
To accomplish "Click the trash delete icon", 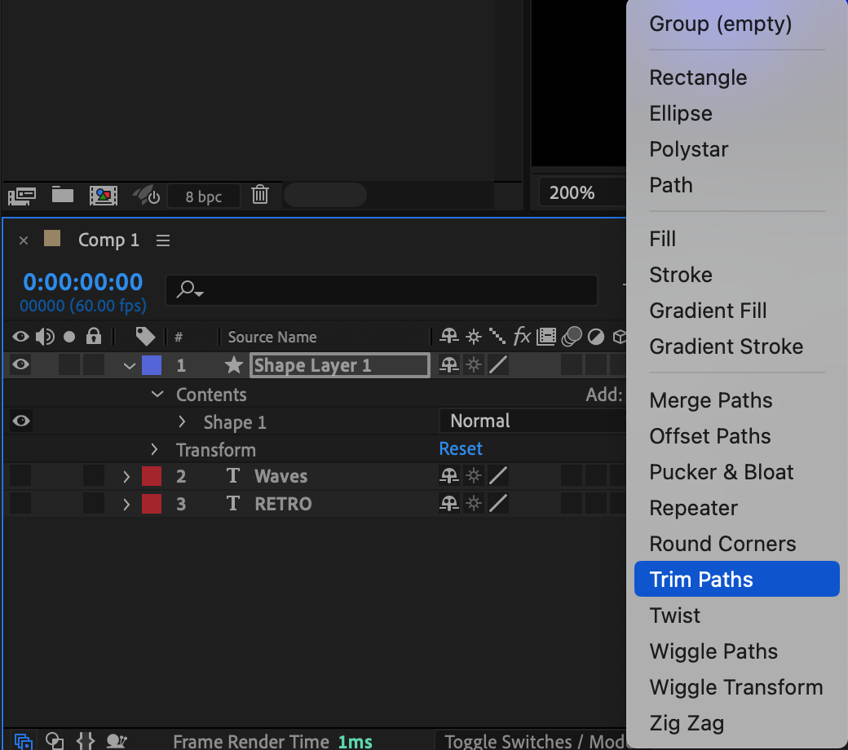I will click(x=260, y=195).
